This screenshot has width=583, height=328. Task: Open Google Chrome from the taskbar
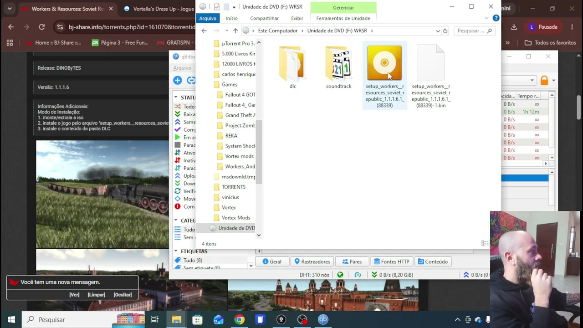click(239, 319)
